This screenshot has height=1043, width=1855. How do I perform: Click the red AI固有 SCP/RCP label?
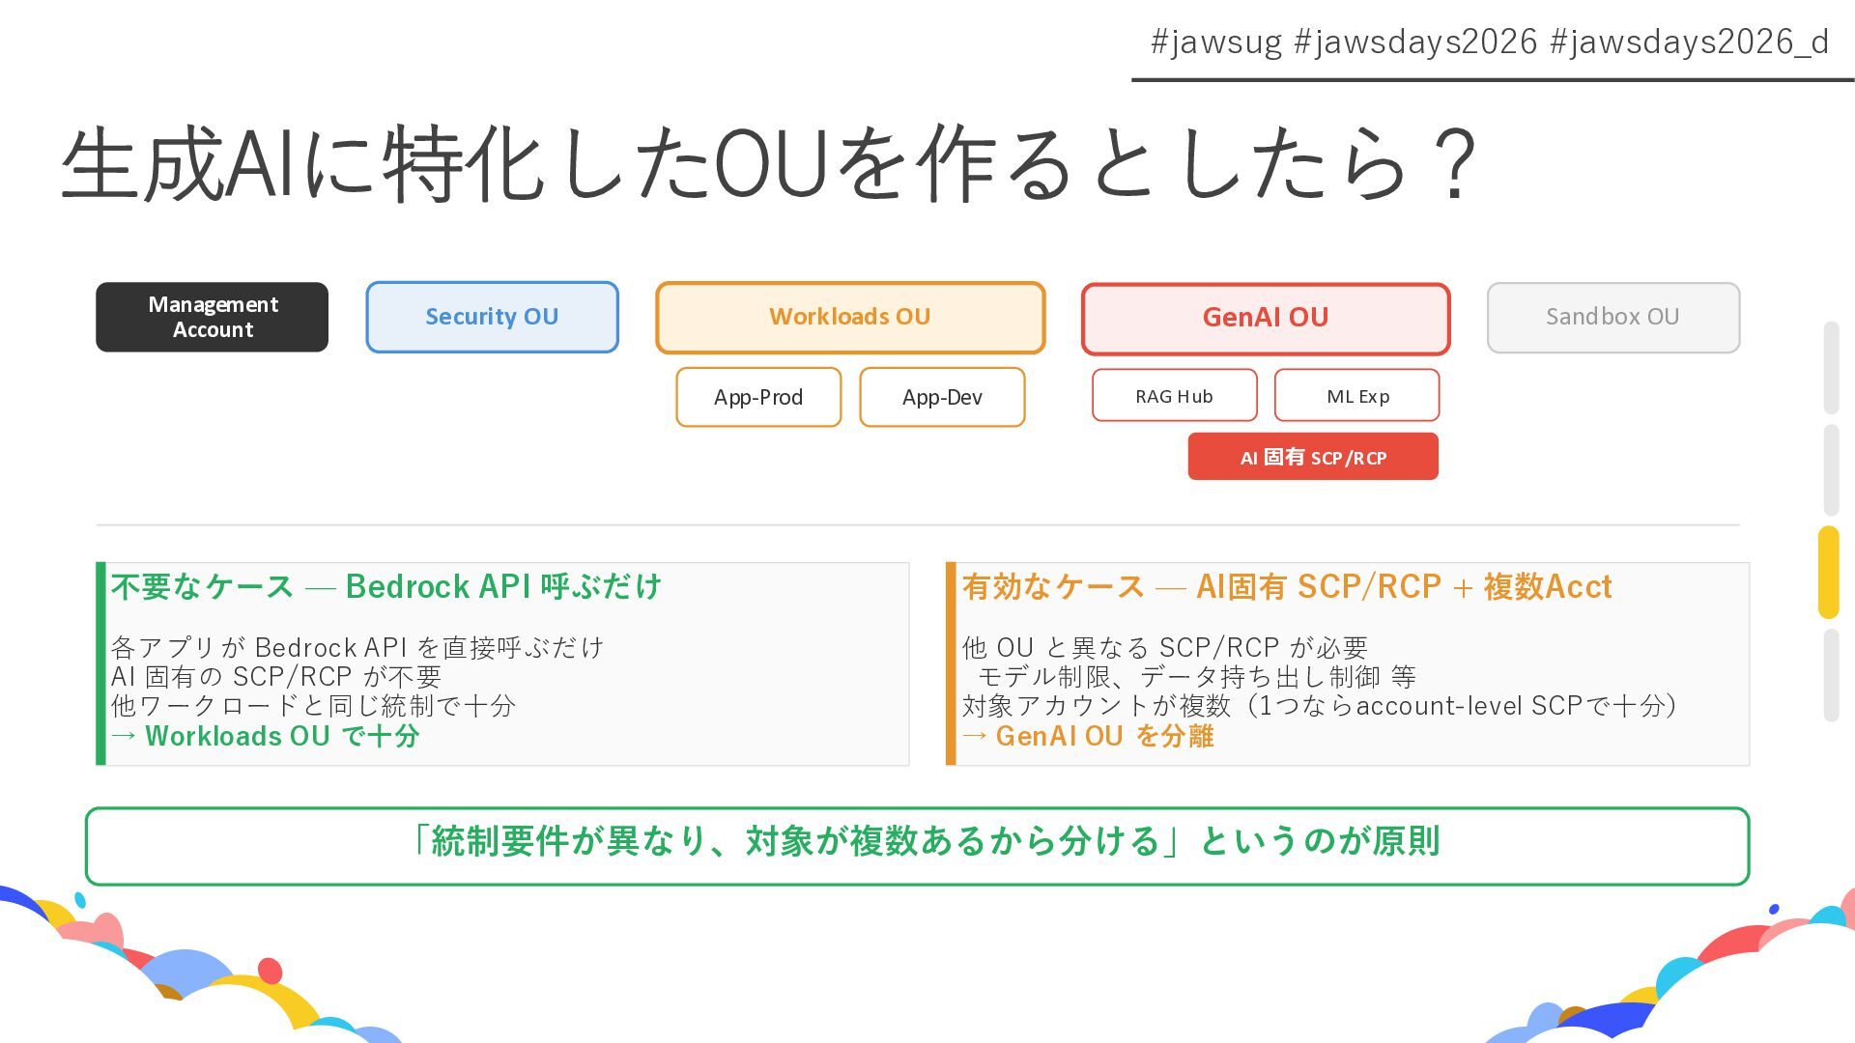pos(1312,457)
